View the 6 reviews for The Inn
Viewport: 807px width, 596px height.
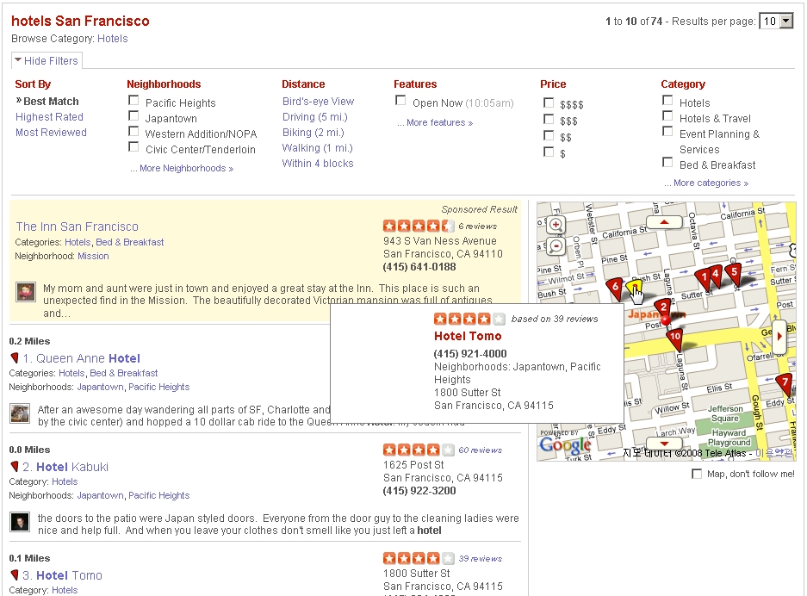pos(478,227)
